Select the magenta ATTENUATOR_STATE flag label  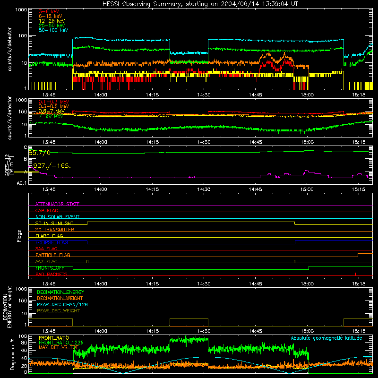[57, 204]
